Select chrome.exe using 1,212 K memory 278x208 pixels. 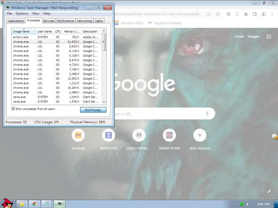click(x=57, y=83)
